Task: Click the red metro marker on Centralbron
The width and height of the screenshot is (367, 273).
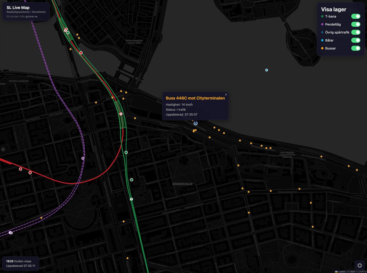Action: 81,53
